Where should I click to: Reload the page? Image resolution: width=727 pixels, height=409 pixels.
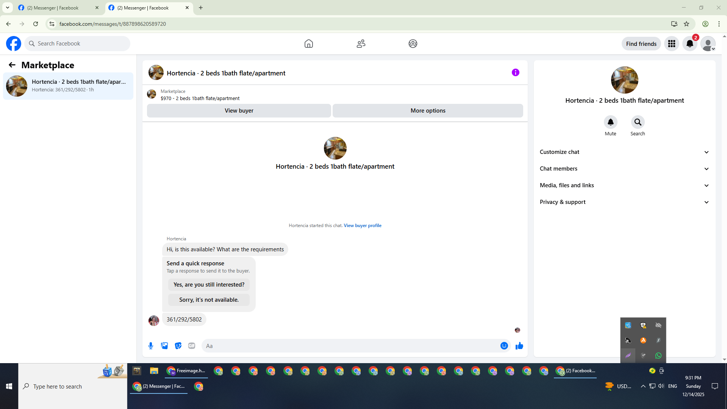point(36,24)
